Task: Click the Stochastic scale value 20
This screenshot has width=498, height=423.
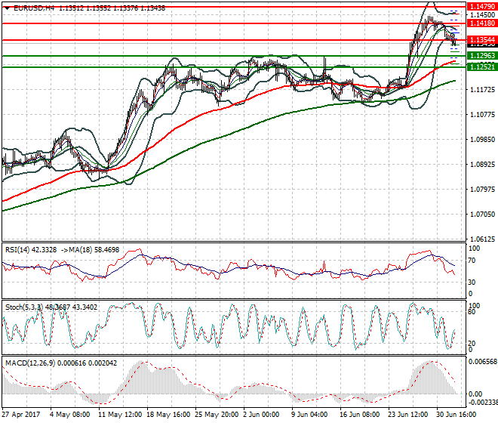Action: pyautogui.click(x=472, y=344)
